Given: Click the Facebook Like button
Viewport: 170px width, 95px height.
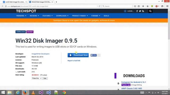Looking at the screenshot, I should (x=93, y=55).
